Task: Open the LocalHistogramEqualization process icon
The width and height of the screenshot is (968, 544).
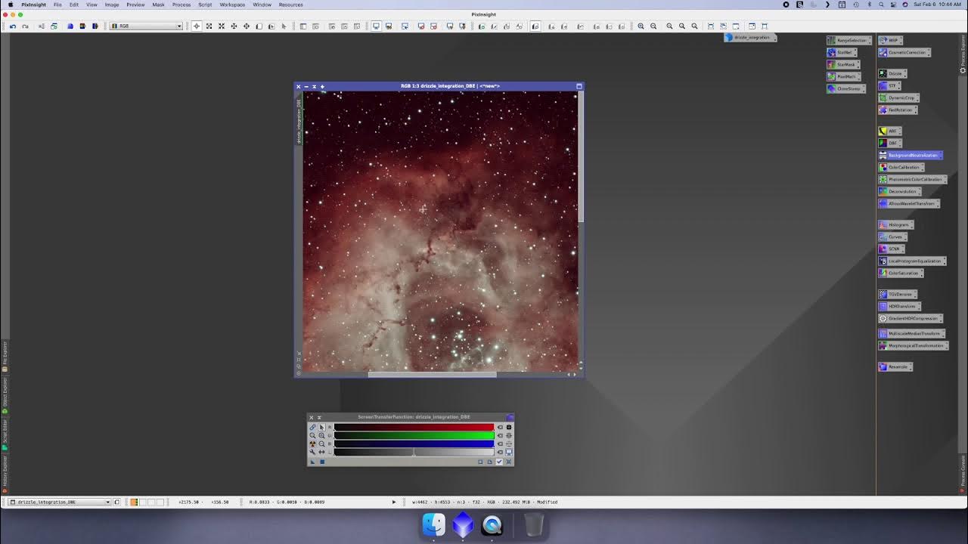Action: coord(912,261)
